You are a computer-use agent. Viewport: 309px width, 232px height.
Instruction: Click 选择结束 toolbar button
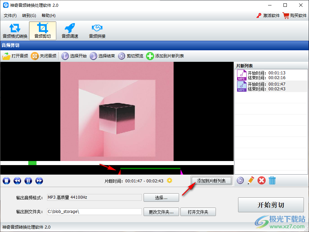[x=102, y=56]
